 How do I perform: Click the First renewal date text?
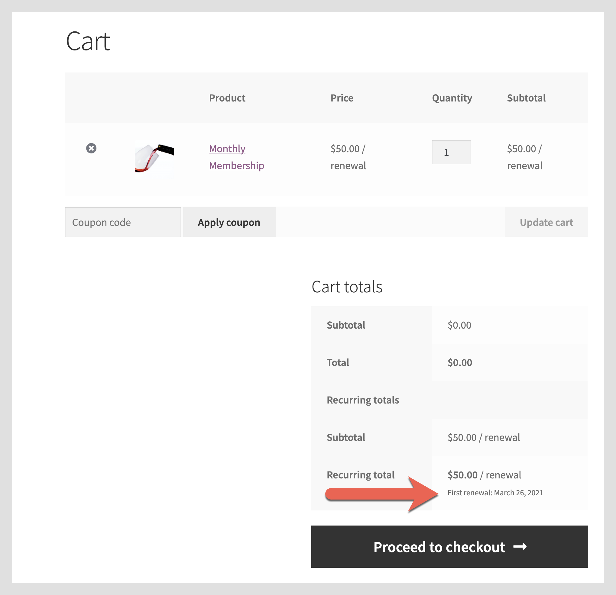pyautogui.click(x=495, y=493)
